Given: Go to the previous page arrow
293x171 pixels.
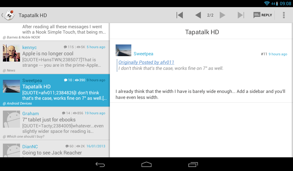Looking at the screenshot, I should (198, 15).
